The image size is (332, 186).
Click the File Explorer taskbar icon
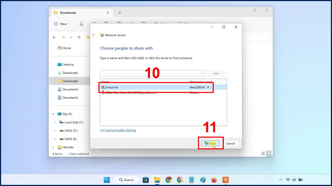pos(157,180)
